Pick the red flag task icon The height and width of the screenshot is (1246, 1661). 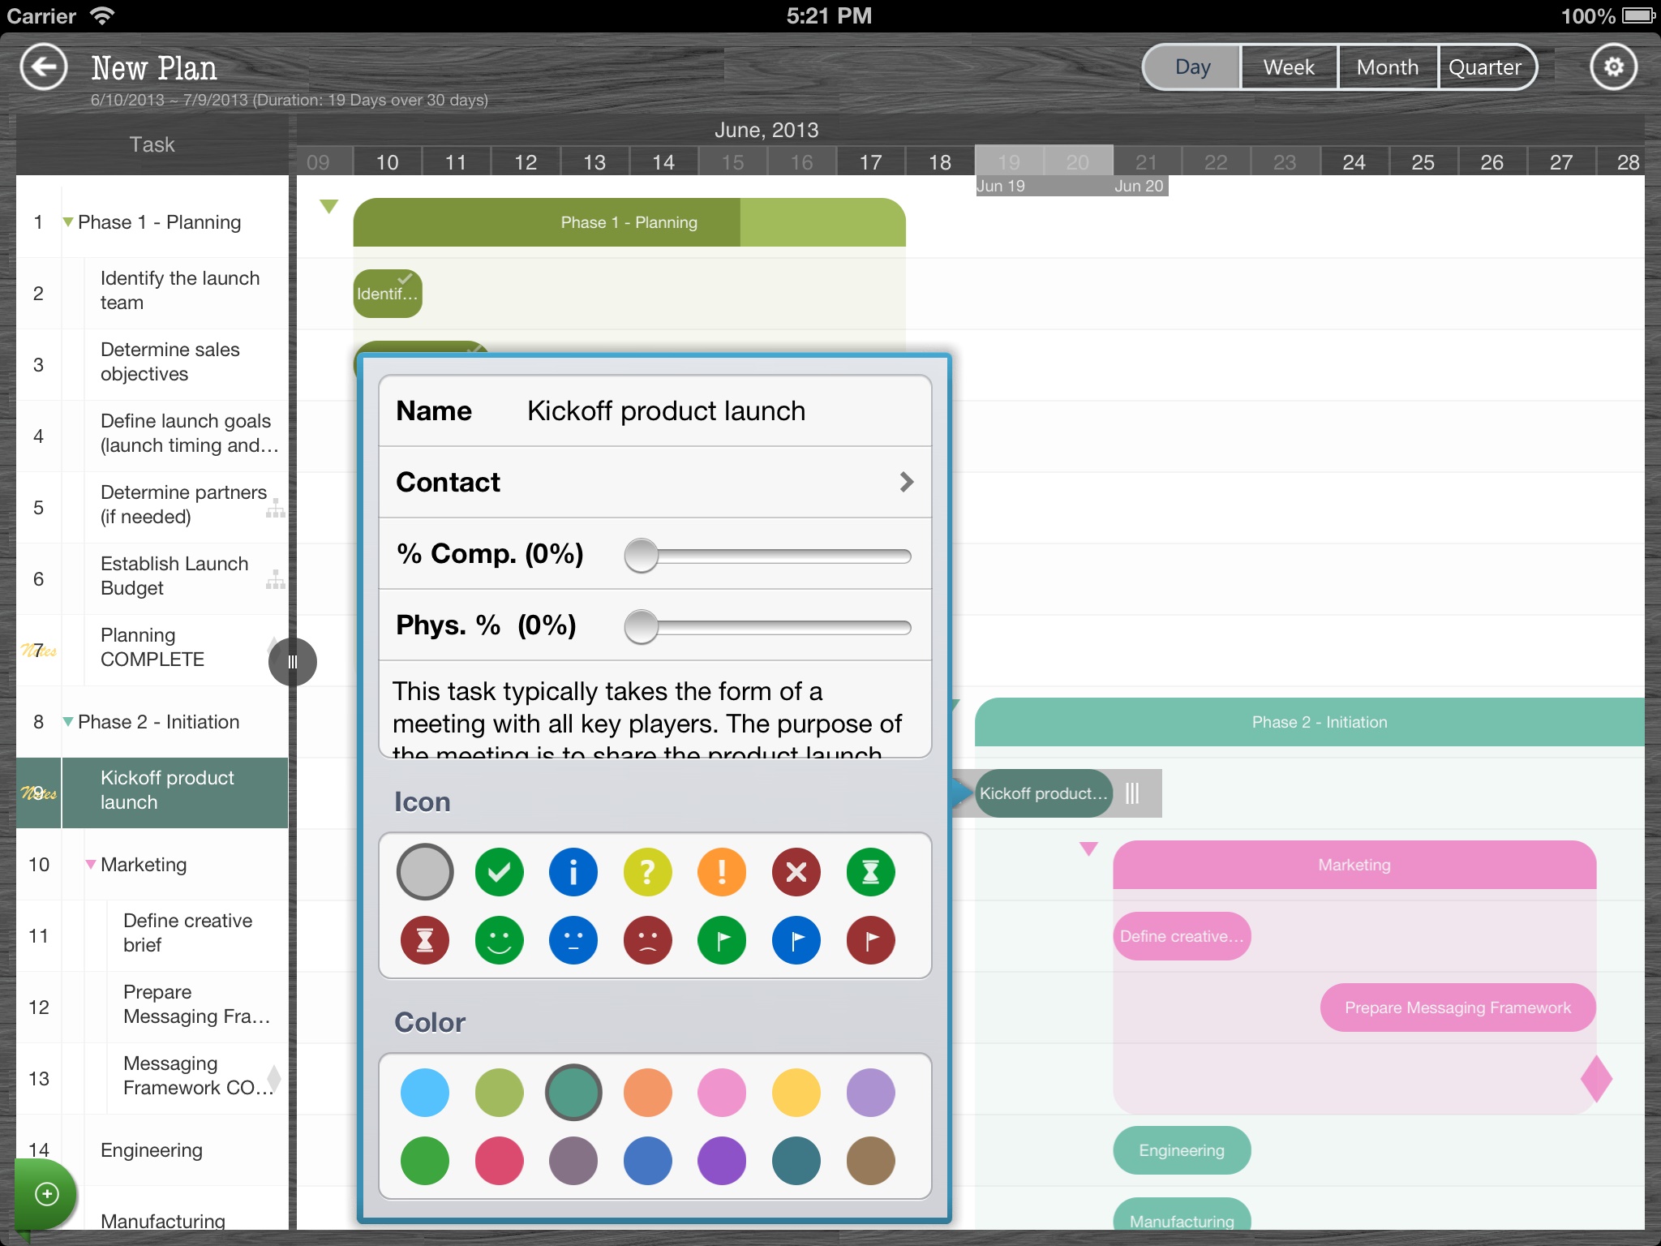[870, 940]
